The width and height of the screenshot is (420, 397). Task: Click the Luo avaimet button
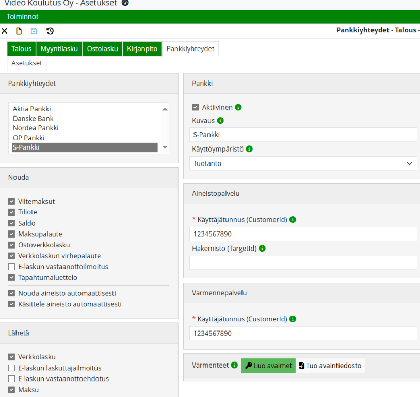coord(268,366)
